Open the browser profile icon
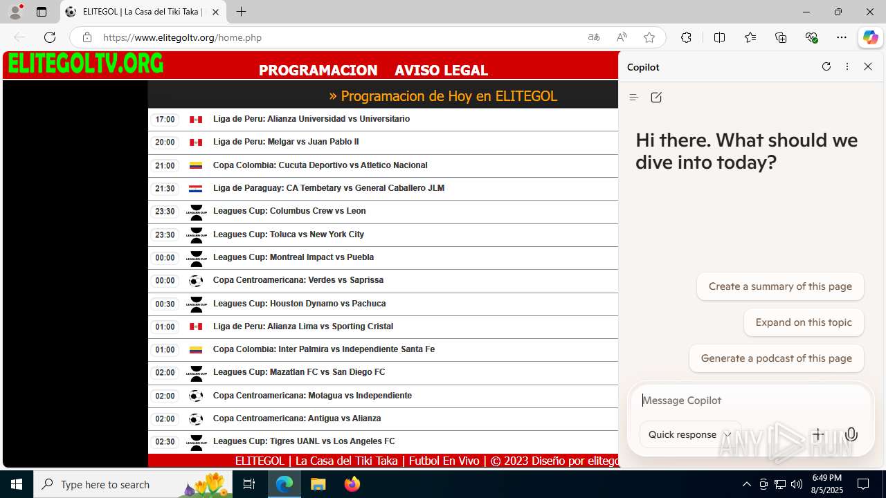The image size is (886, 498). (15, 12)
